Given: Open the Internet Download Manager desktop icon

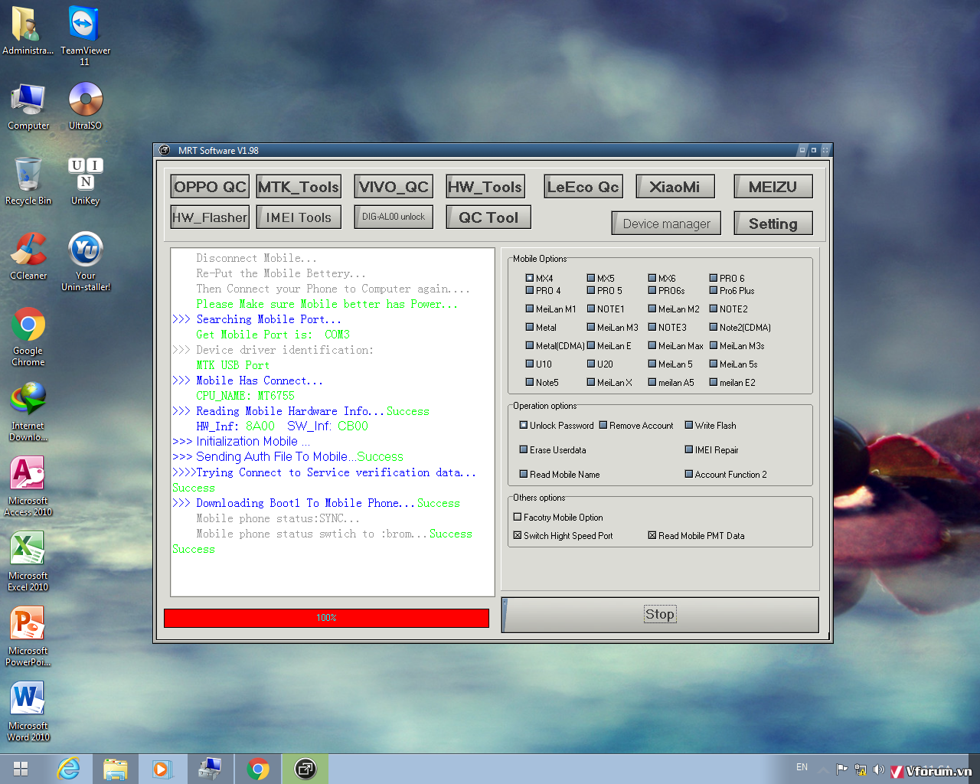Looking at the screenshot, I should click(28, 411).
